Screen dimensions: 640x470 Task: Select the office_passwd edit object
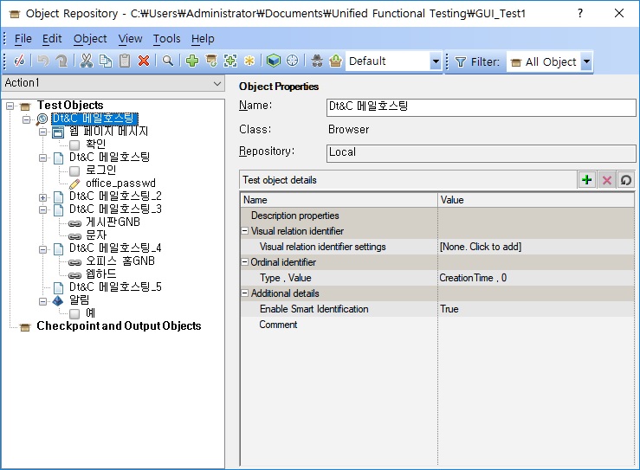pos(120,183)
